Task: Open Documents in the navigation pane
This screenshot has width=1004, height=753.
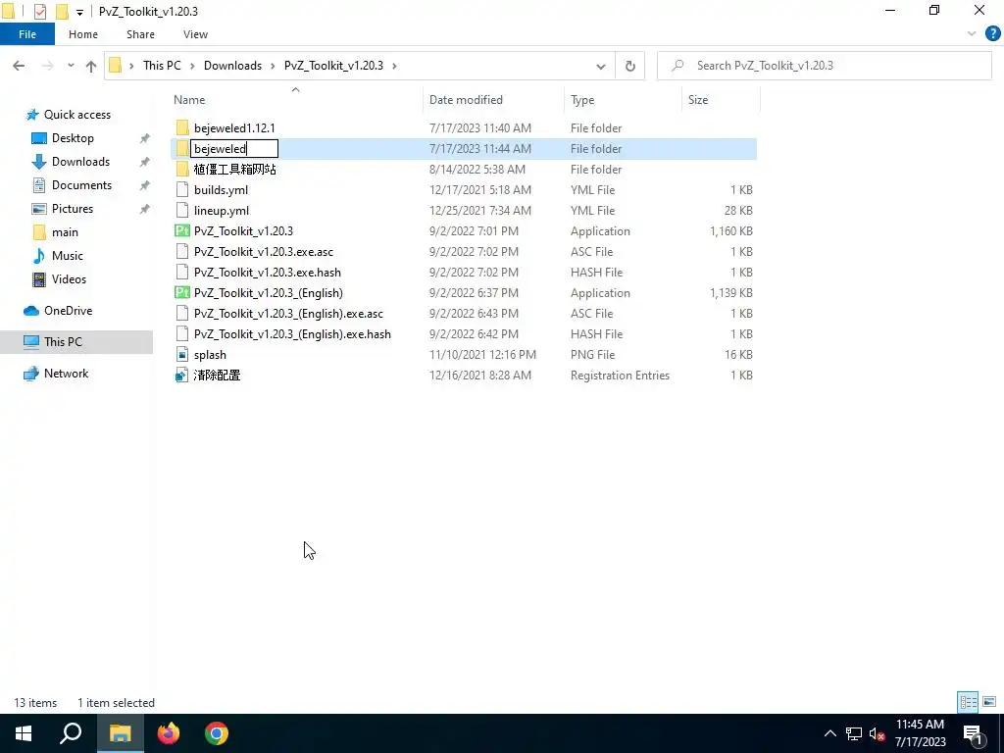Action: coord(81,185)
